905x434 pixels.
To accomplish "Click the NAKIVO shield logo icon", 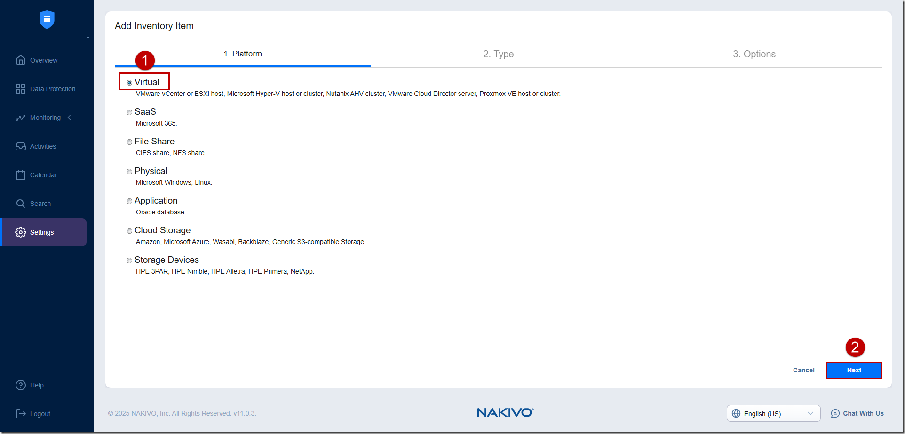I will point(47,20).
